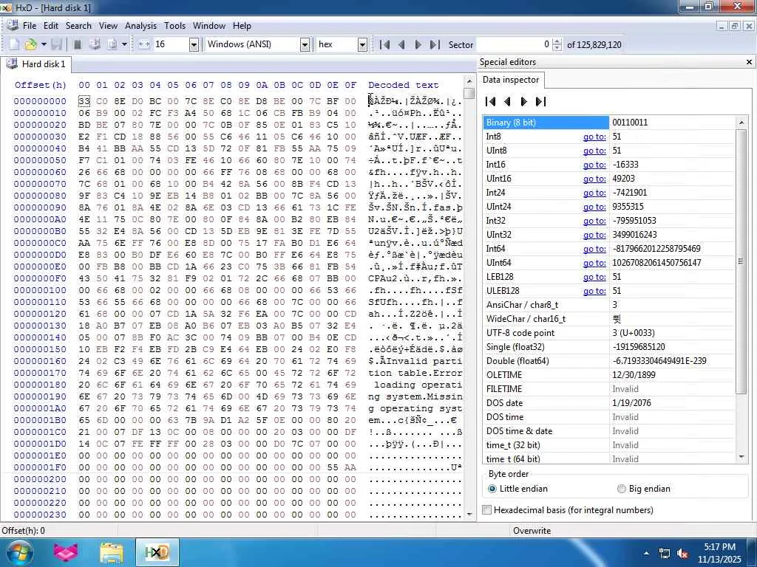757x567 pixels.
Task: Click the hex view scrollbar down arrow
Action: (x=469, y=515)
